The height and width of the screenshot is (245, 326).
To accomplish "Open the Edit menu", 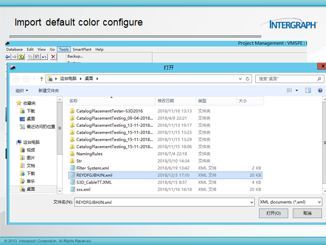I will click(x=30, y=50).
